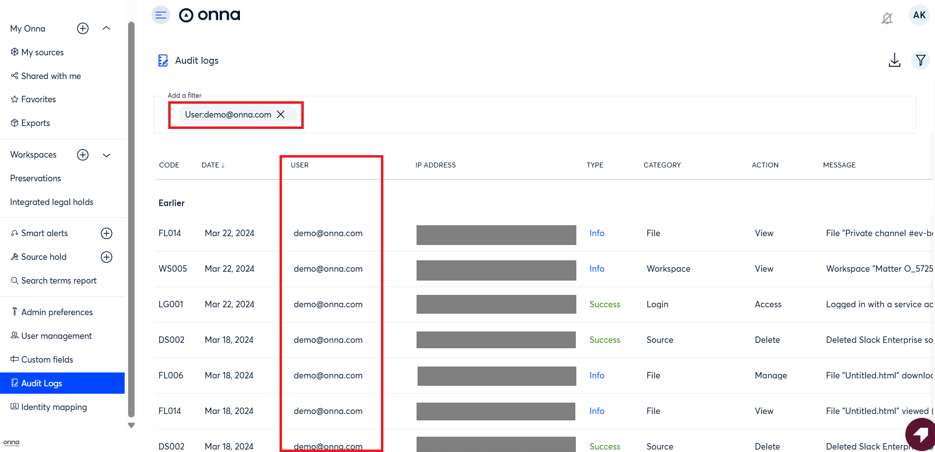
Task: Collapse the My Onna section chevron
Action: pos(106,29)
